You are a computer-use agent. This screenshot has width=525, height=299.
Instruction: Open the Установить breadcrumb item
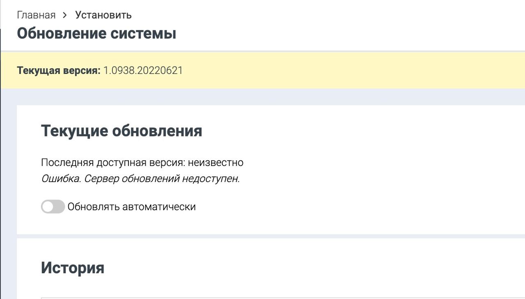(x=103, y=15)
